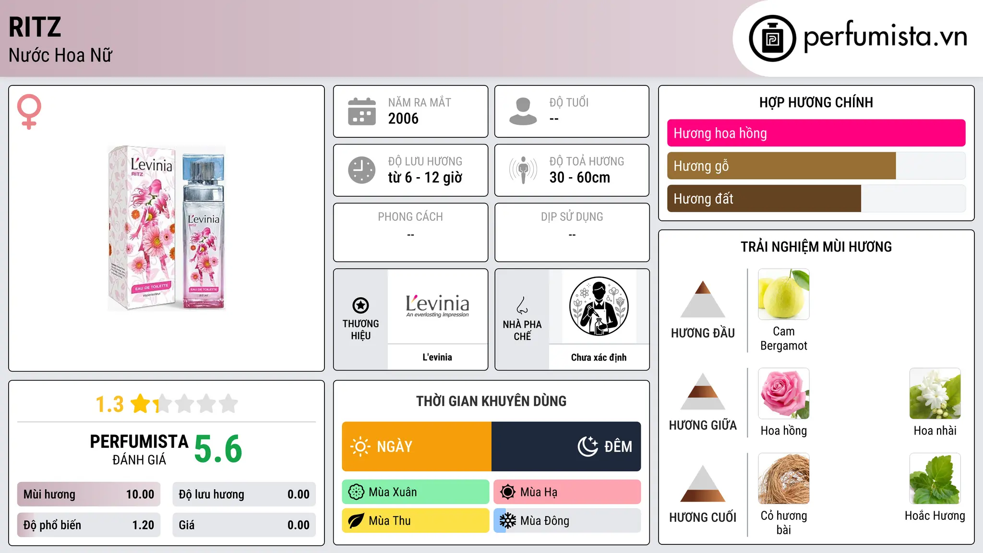Click the L'evinia brand logo image
Screen dimensions: 983x553
[437, 306]
